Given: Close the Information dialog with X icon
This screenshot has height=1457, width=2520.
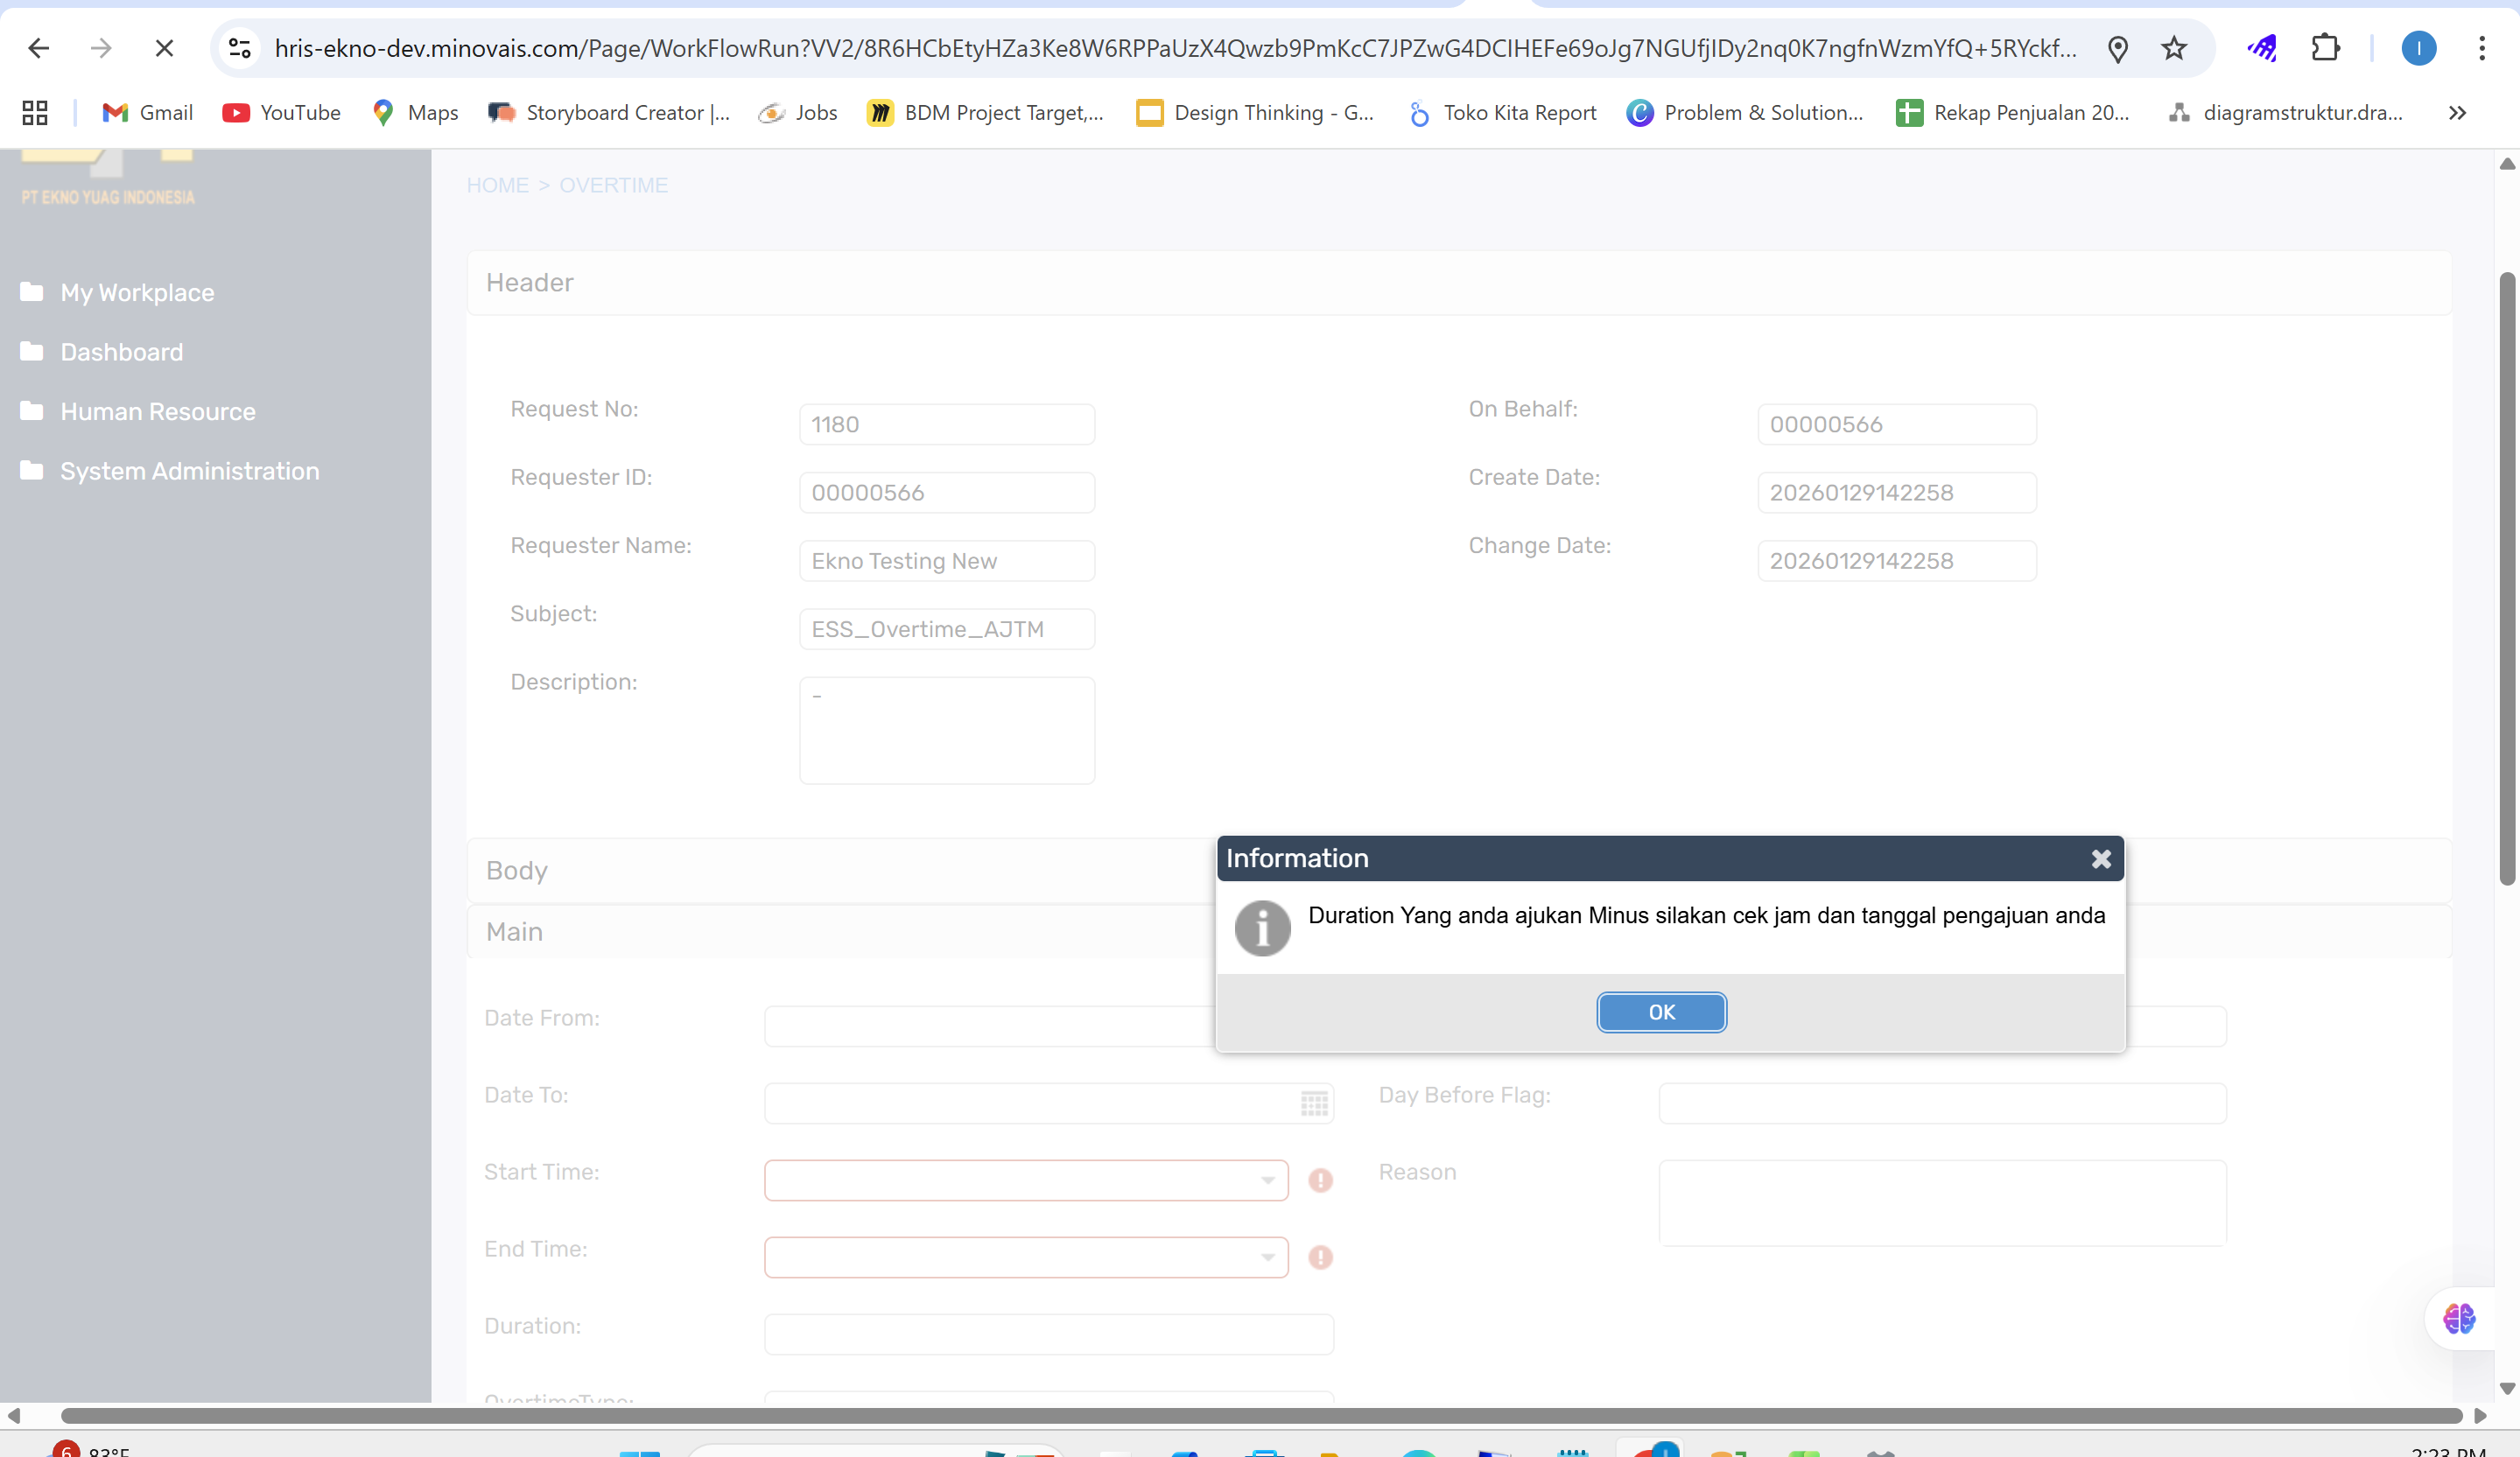Looking at the screenshot, I should pos(2101,859).
